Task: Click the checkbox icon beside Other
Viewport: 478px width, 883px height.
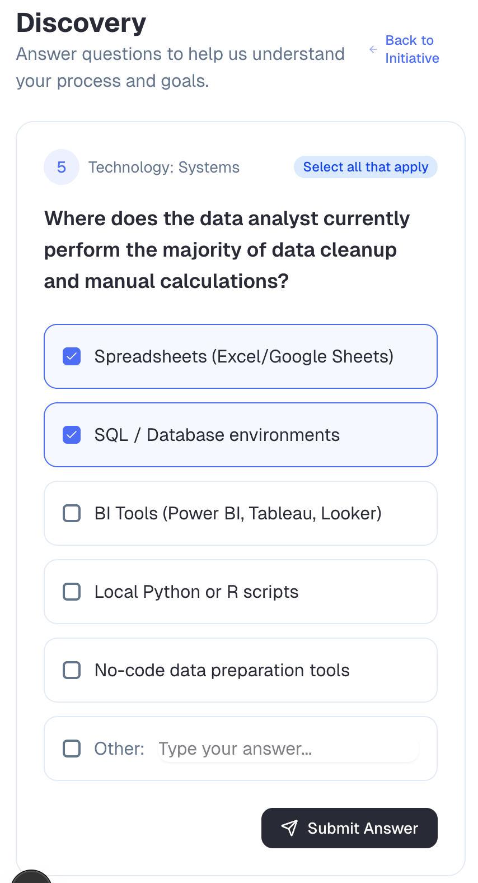Action: point(71,748)
